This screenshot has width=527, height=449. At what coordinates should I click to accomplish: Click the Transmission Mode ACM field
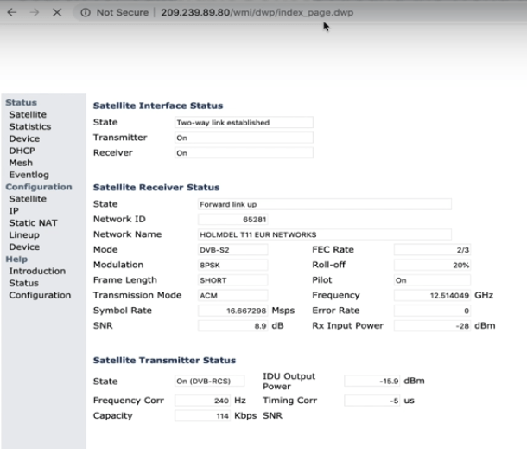[x=232, y=296]
